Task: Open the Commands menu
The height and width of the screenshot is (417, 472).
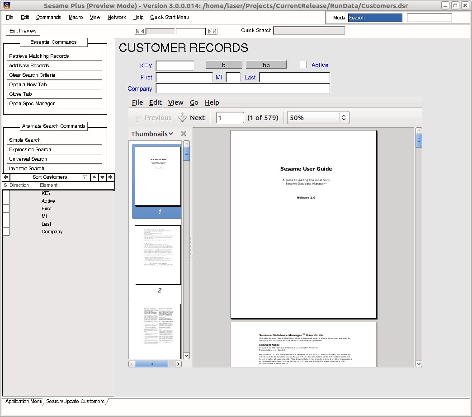Action: click(x=48, y=17)
